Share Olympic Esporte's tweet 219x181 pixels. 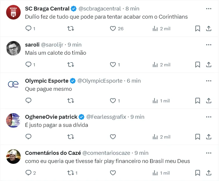pos(209,101)
